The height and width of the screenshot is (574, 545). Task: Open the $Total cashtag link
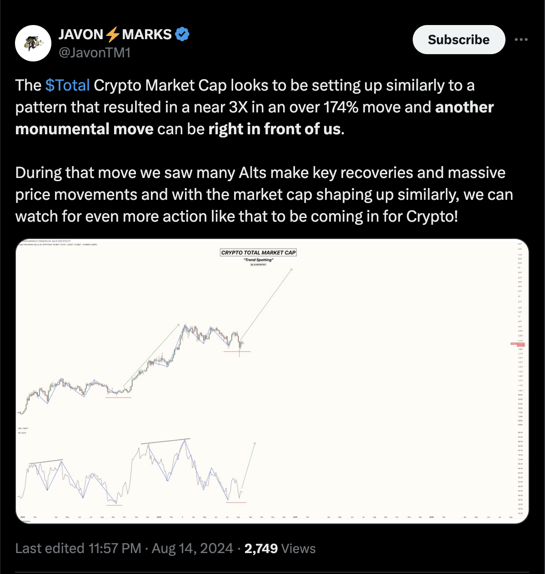pos(67,85)
